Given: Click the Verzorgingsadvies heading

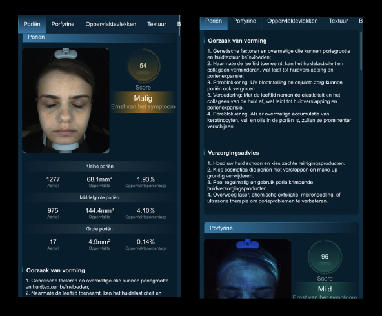Looking at the screenshot, I should [x=234, y=153].
